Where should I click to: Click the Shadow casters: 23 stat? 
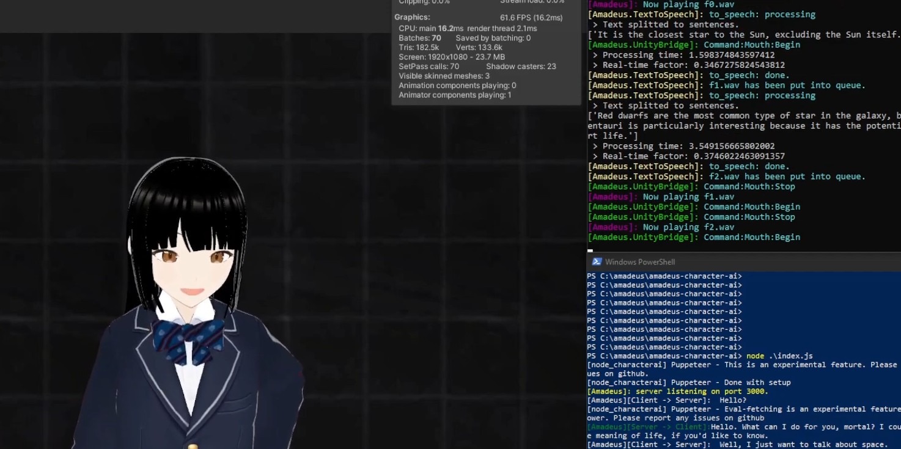pyautogui.click(x=521, y=67)
